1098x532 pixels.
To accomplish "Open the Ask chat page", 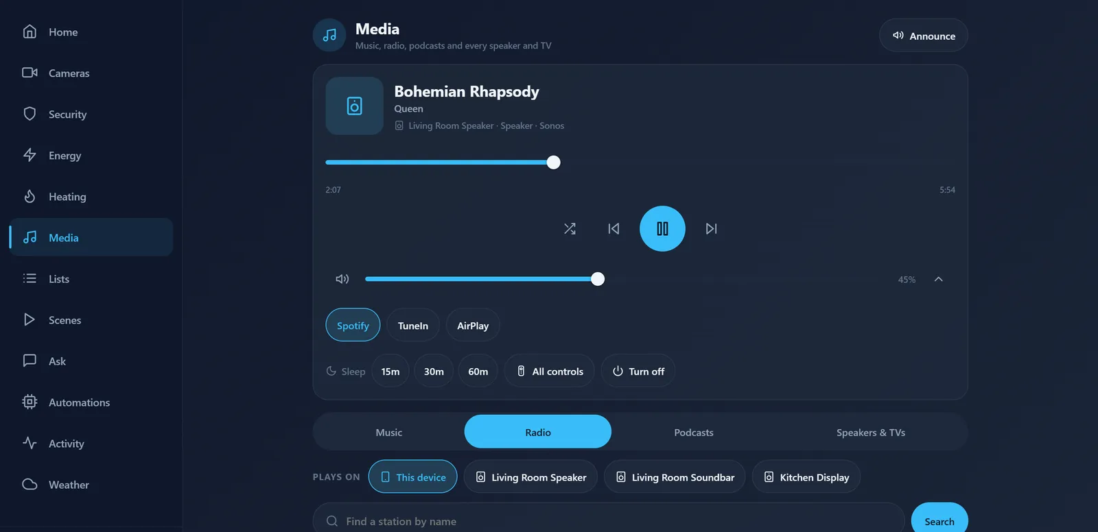I will (91, 361).
